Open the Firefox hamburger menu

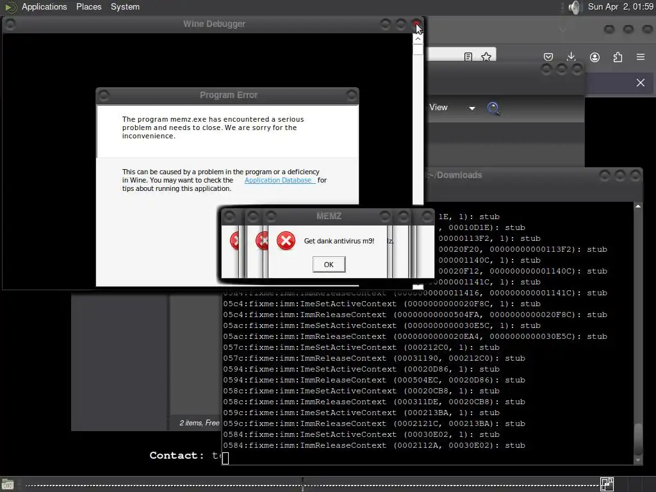click(641, 57)
